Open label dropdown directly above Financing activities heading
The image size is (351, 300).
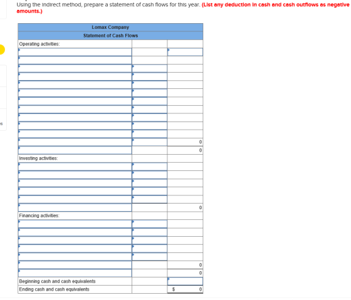pos(75,207)
